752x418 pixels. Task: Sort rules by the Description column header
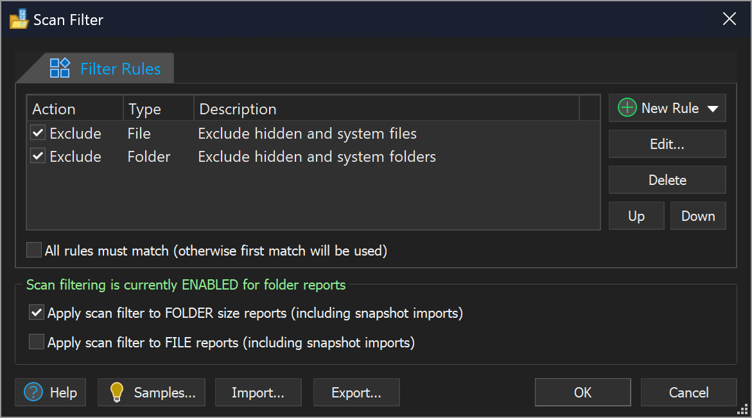click(x=387, y=109)
